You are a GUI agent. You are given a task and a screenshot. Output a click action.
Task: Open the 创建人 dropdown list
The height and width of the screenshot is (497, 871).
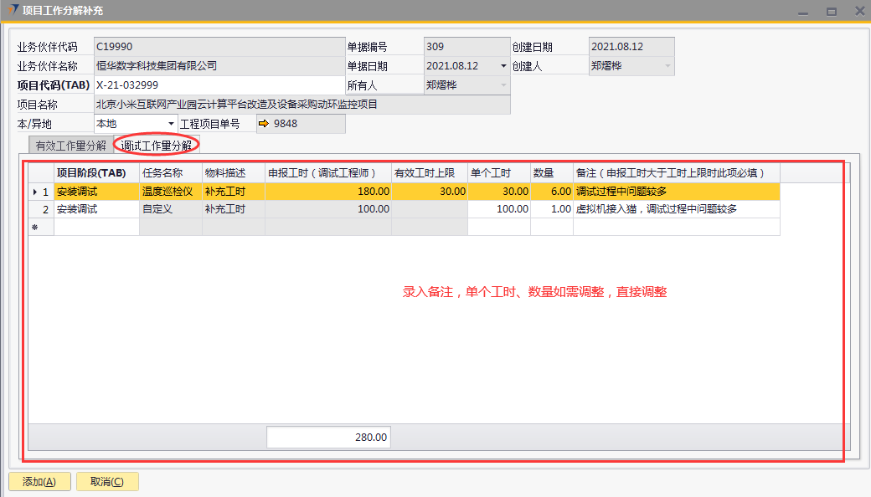pos(667,66)
